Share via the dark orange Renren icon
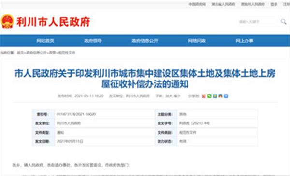Screen dimensions: 290x176 pos(220,96)
